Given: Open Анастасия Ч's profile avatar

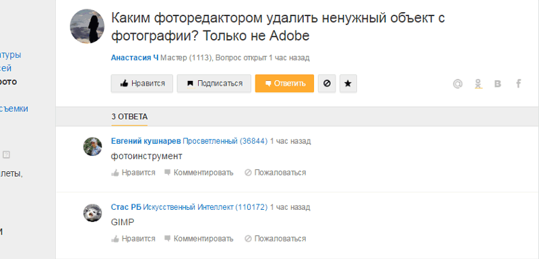Looking at the screenshot, I should click(87, 26).
